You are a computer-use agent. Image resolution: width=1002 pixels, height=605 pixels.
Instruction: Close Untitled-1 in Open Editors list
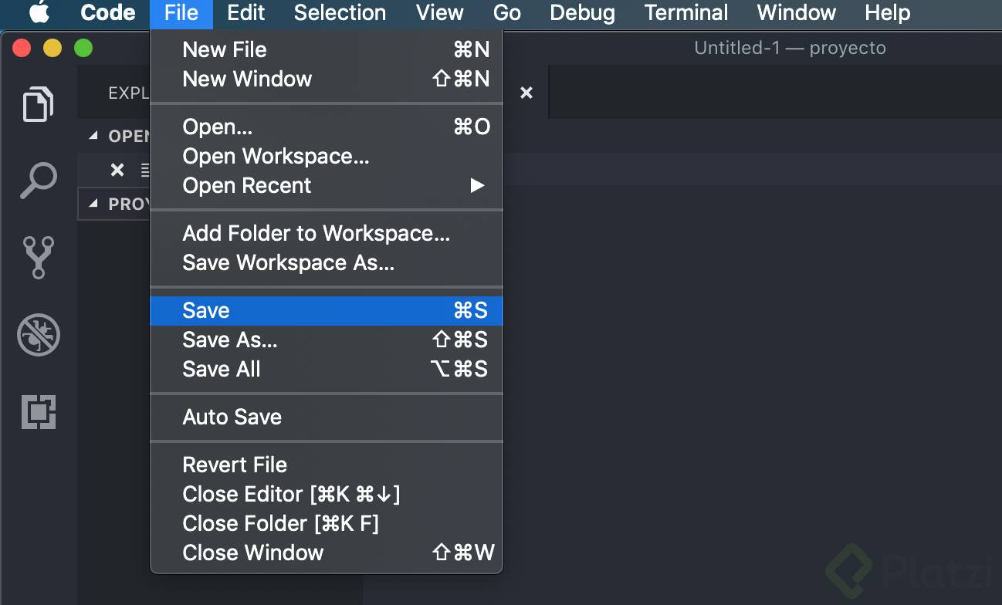click(x=117, y=170)
